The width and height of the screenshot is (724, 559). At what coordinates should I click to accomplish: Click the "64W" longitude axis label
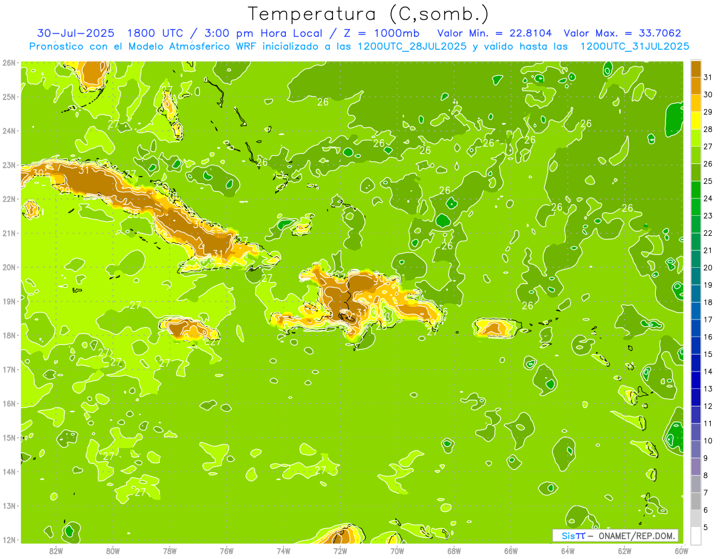(x=568, y=551)
